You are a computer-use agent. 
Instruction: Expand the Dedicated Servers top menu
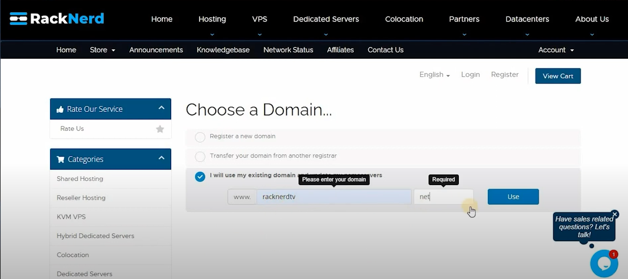pos(326,19)
